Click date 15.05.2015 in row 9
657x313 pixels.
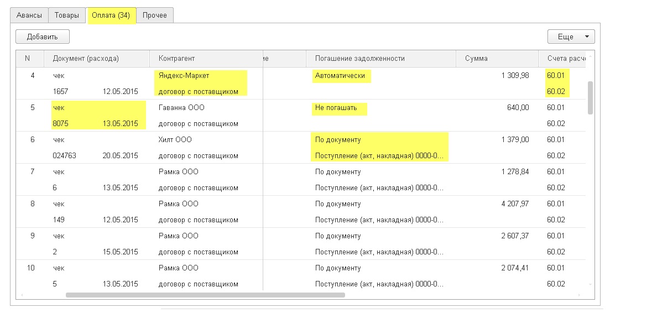(120, 252)
